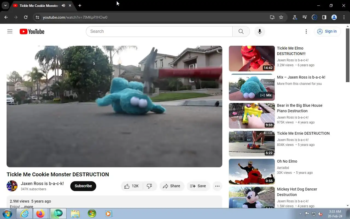Dislike the video with thumbs down
Viewport: 350px width, 219px height.
[x=150, y=186]
